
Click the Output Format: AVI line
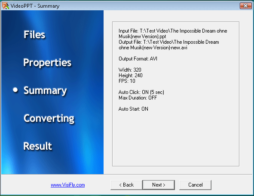[138, 59]
